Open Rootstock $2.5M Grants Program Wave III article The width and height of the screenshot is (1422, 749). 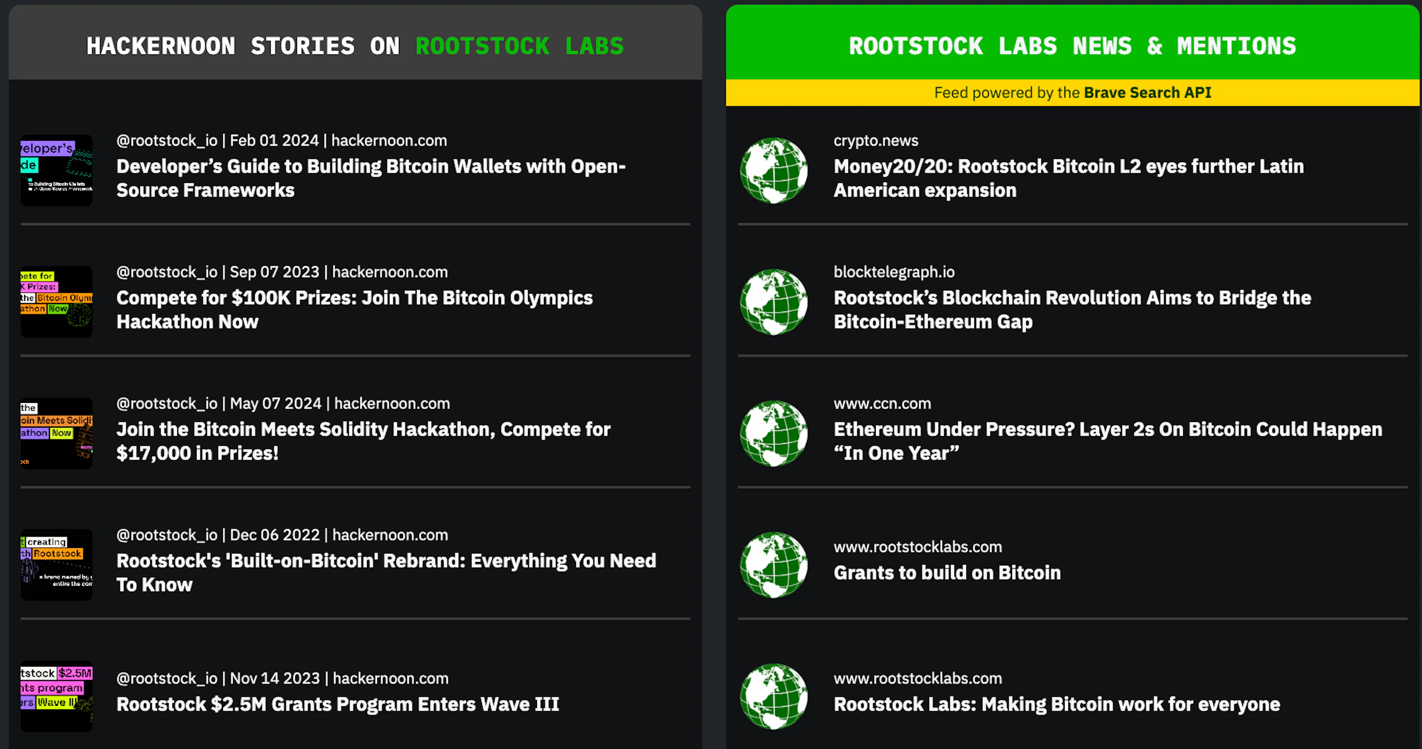tap(338, 704)
